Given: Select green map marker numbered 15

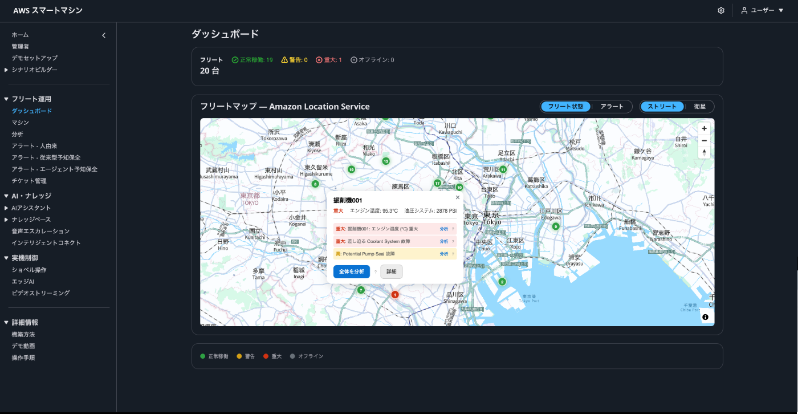Looking at the screenshot, I should (386, 161).
